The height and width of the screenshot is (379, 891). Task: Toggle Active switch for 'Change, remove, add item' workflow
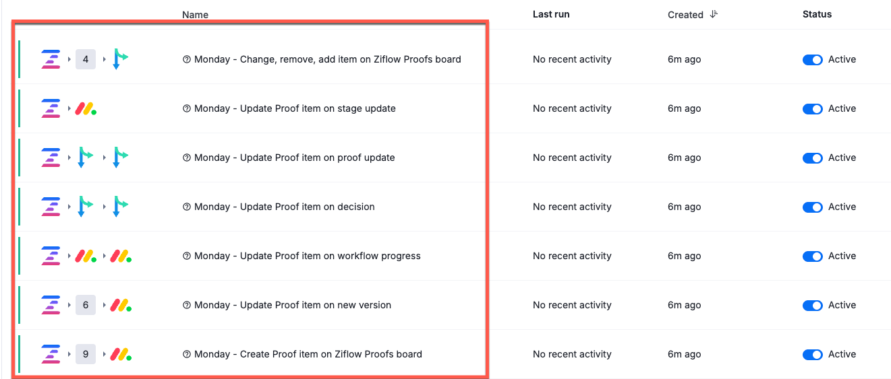click(x=812, y=59)
